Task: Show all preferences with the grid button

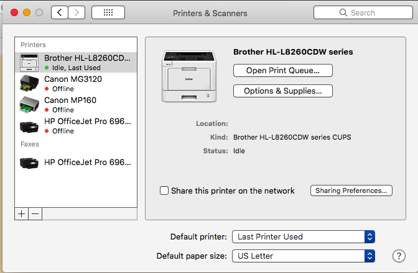Action: pos(108,12)
